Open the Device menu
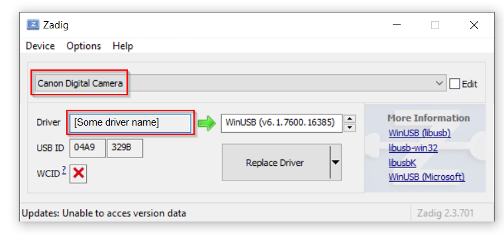The image size is (504, 244). [40, 46]
